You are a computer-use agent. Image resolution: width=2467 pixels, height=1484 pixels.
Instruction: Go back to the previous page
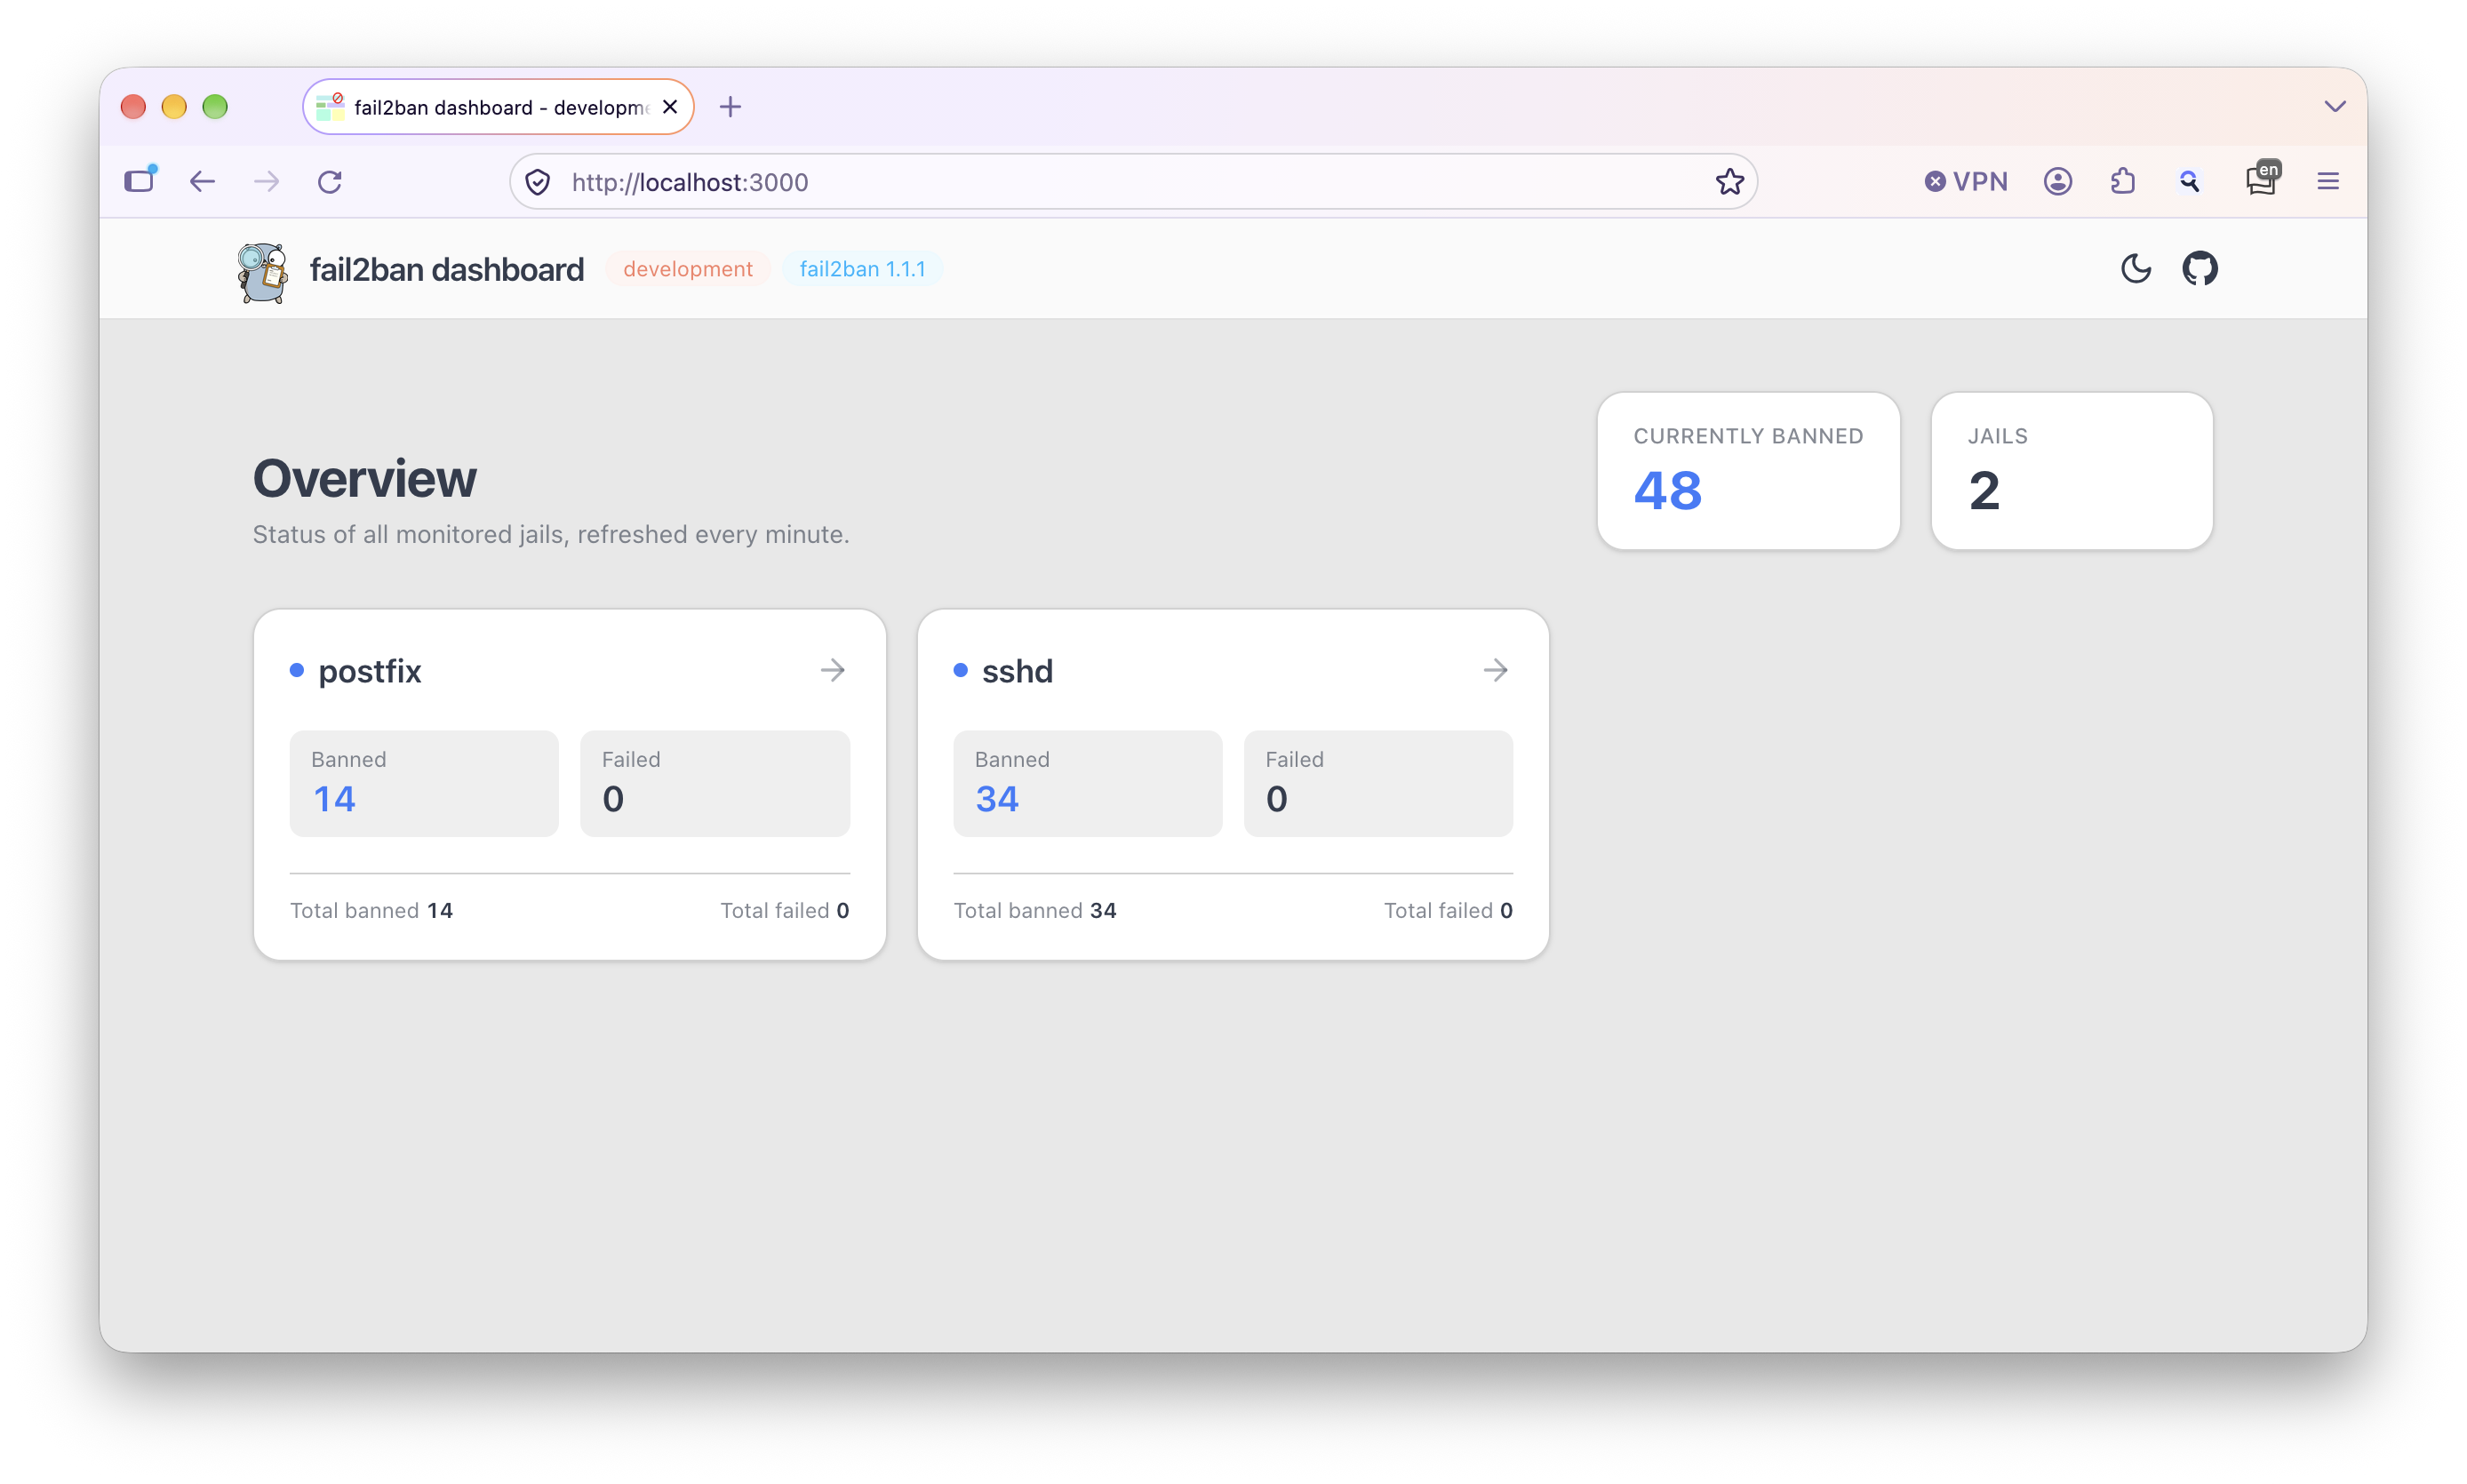coord(202,181)
